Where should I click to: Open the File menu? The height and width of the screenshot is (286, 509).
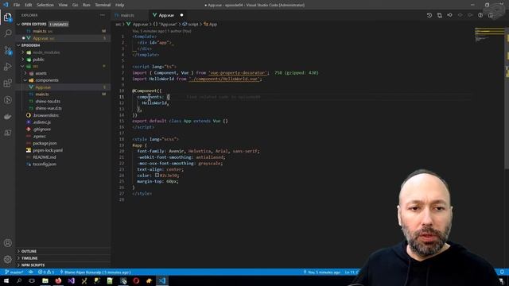(x=17, y=5)
